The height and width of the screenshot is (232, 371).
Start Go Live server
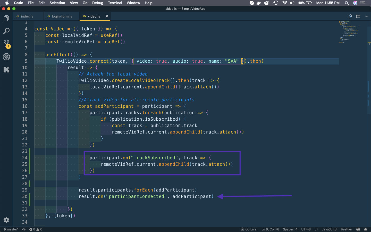[249, 229]
